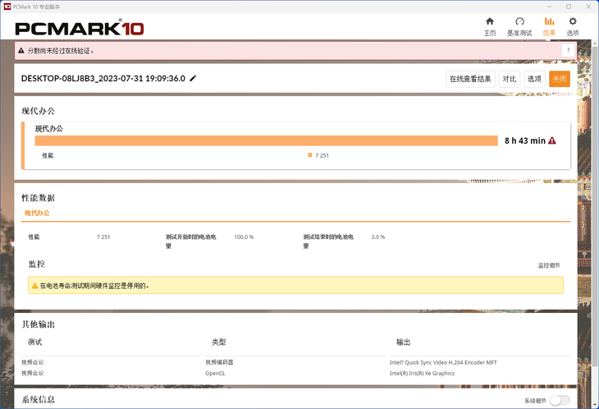
Task: Select the 现代办公 tab under 性能数据
Action: click(x=37, y=213)
